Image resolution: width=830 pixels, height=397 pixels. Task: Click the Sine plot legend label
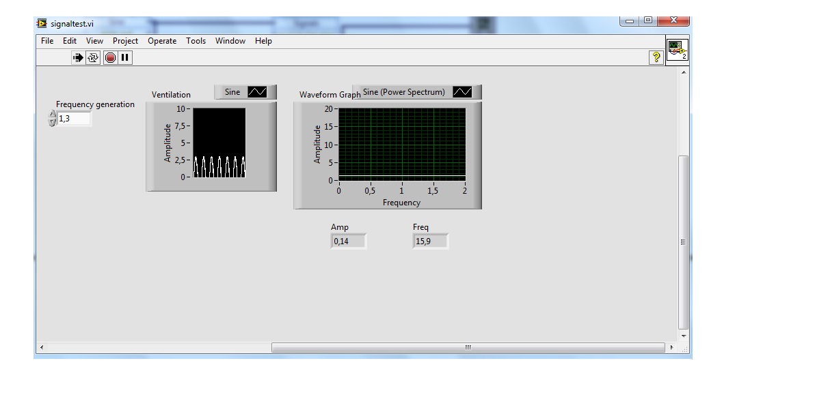(232, 92)
